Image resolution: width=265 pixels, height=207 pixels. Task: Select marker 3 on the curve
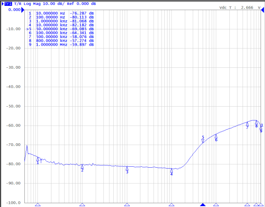[127, 168]
